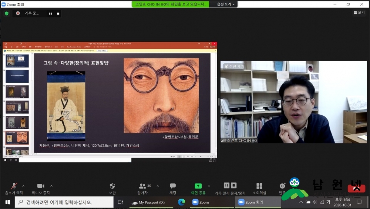Stop recording in bottom toolbar
The width and height of the screenshot is (370, 209).
pos(233,185)
